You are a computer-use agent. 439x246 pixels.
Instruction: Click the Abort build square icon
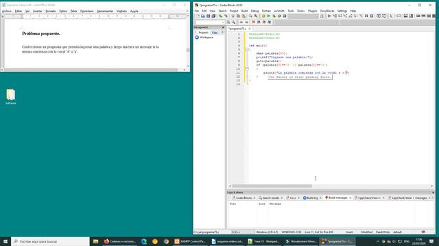(x=285, y=16)
